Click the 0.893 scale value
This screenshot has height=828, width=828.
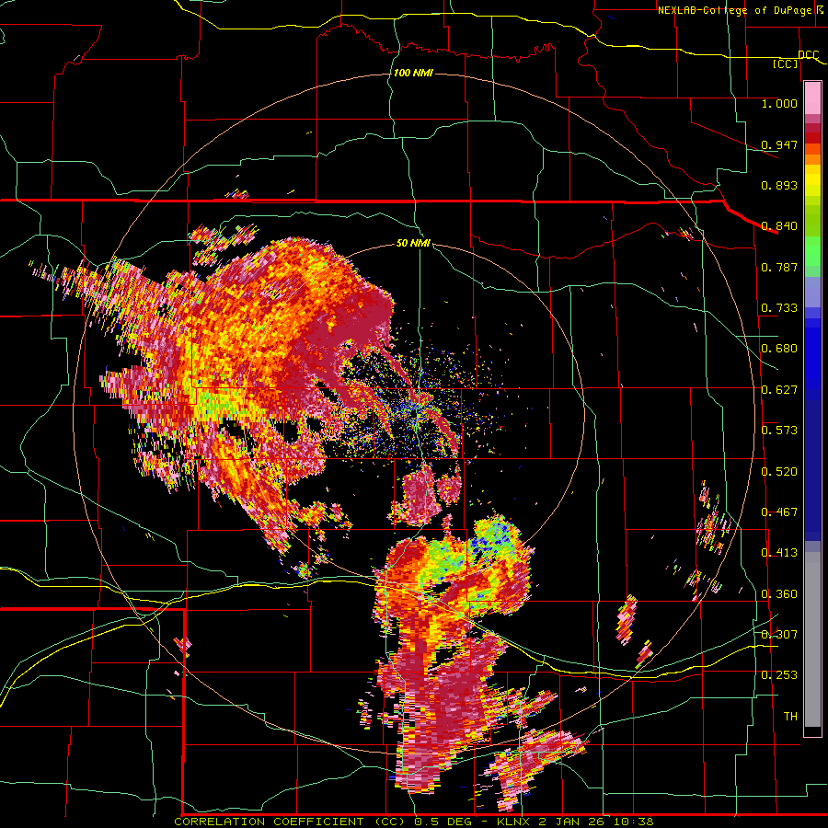[779, 185]
